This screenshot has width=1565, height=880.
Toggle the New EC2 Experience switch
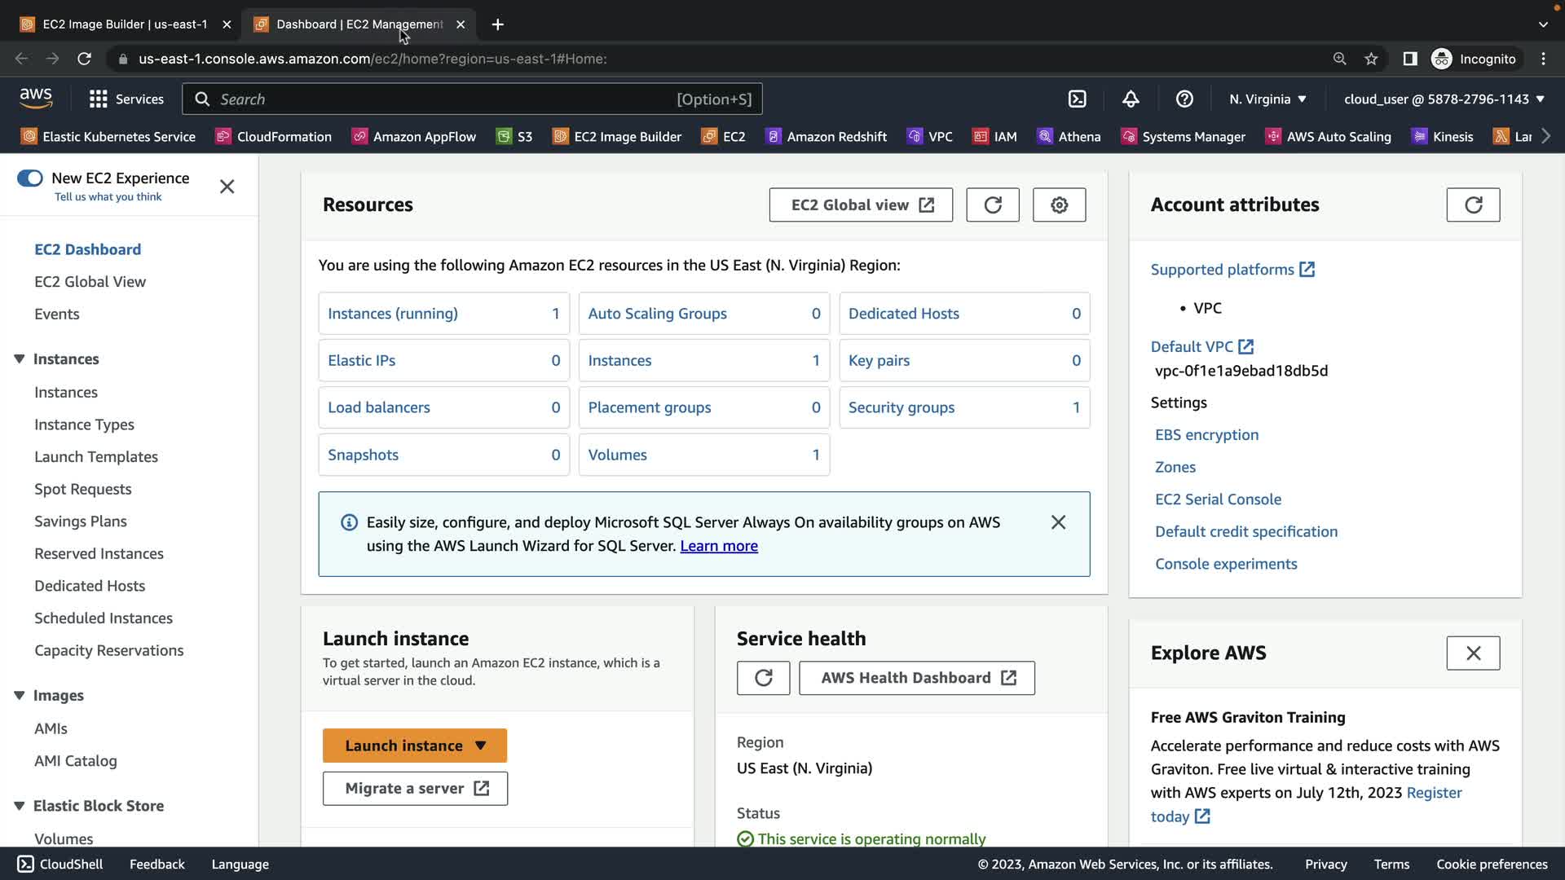(30, 178)
